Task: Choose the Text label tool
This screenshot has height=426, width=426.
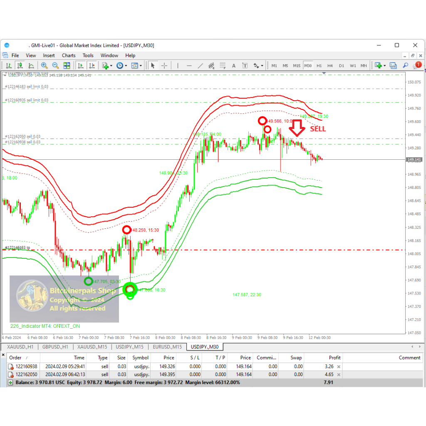Action: [234, 65]
